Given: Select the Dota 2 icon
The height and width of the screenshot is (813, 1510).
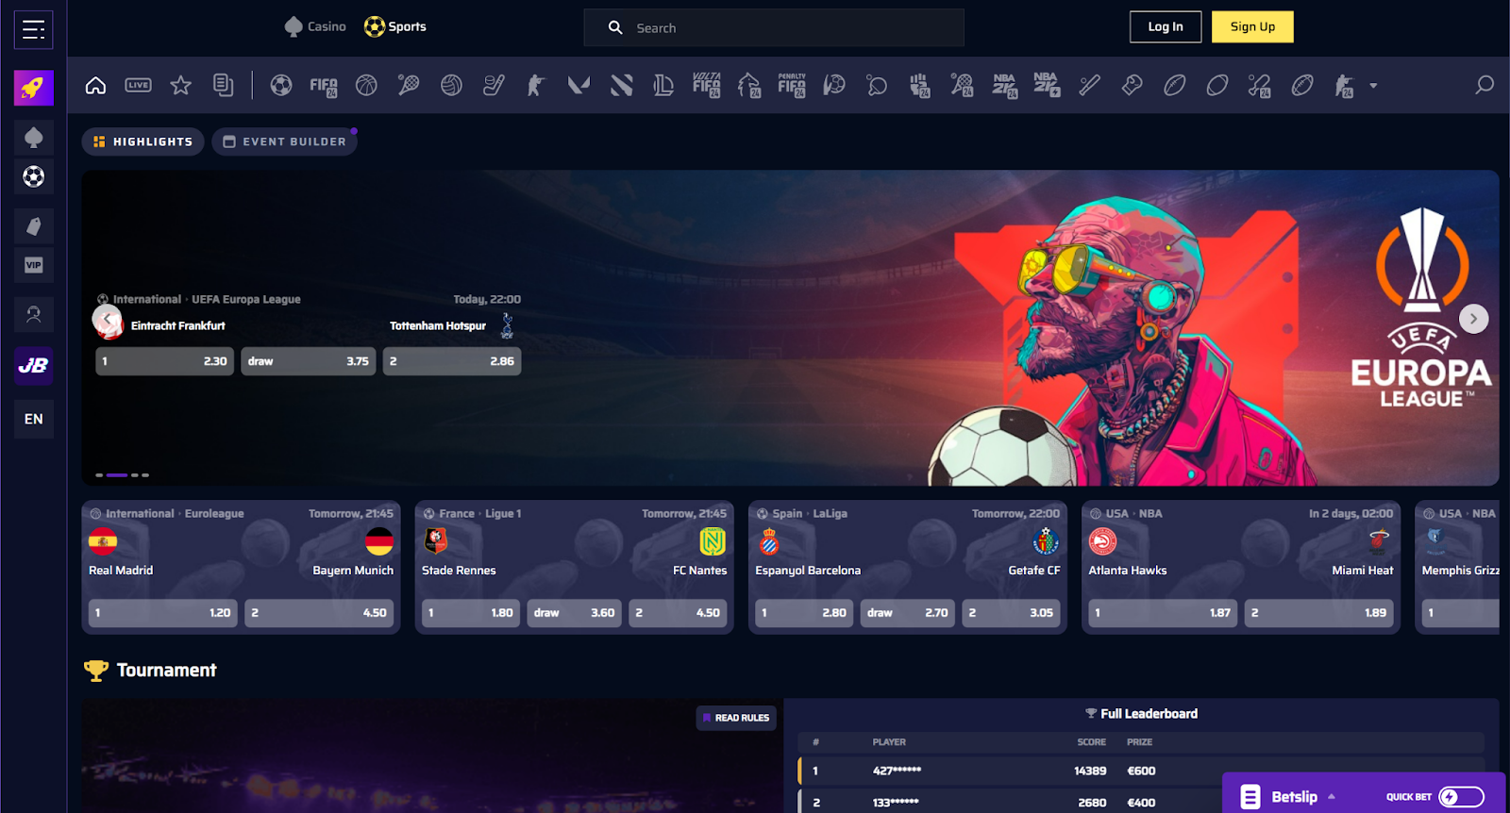Looking at the screenshot, I should pos(621,86).
